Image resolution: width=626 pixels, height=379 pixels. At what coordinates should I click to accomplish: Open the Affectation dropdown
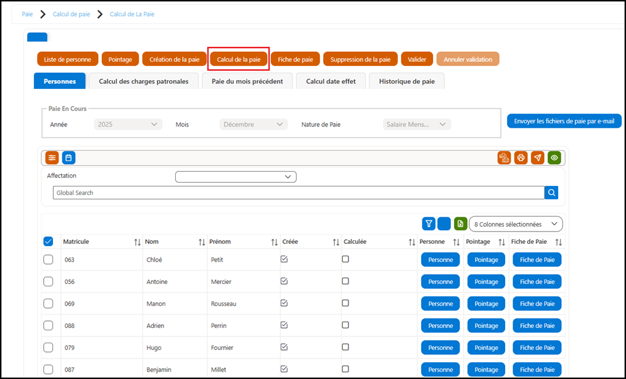[x=236, y=177]
